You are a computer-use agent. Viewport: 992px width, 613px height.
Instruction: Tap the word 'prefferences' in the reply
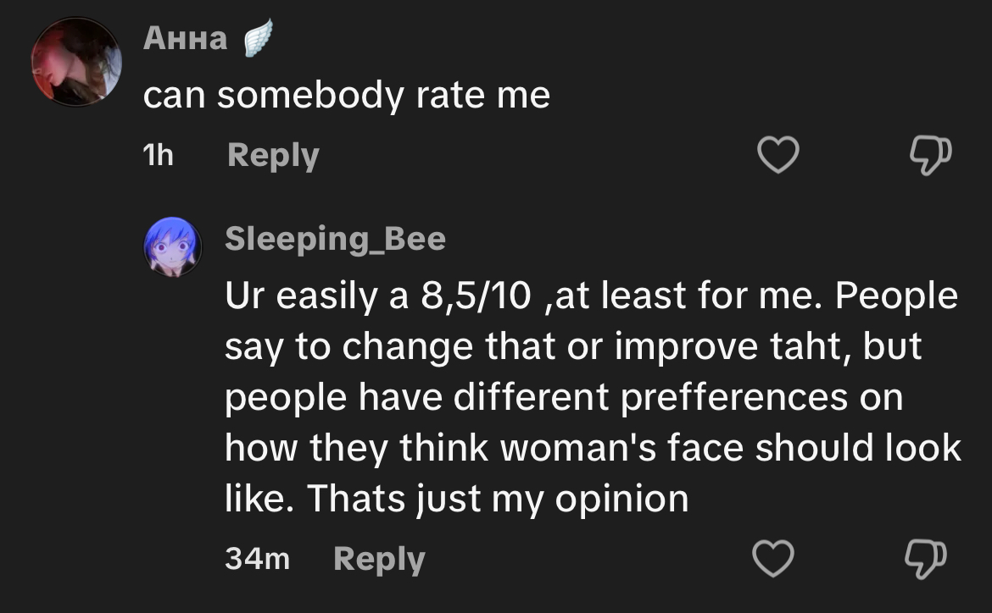pos(734,398)
